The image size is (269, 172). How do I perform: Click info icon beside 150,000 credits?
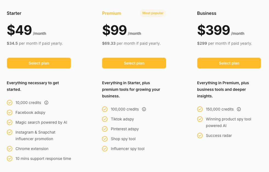click(239, 109)
